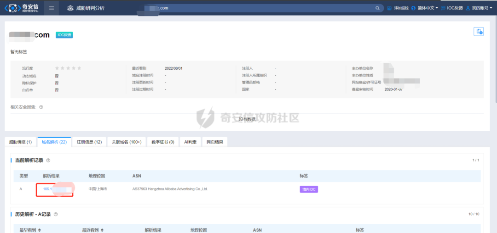Open the AI判定 tab
The height and width of the screenshot is (233, 497).
coord(190,142)
